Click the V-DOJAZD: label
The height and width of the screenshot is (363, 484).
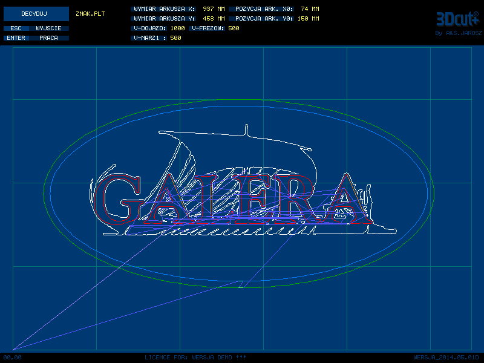coord(149,28)
